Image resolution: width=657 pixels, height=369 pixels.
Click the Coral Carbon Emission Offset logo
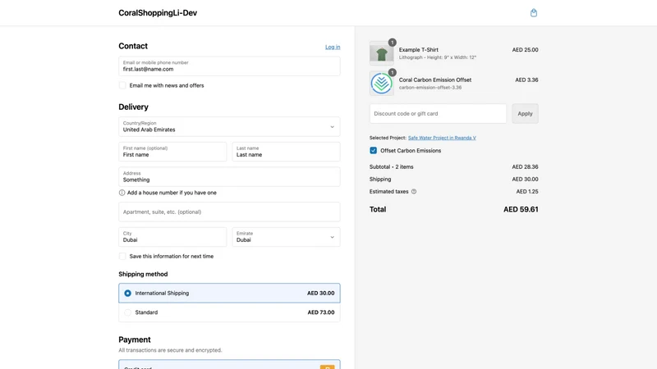tap(381, 84)
